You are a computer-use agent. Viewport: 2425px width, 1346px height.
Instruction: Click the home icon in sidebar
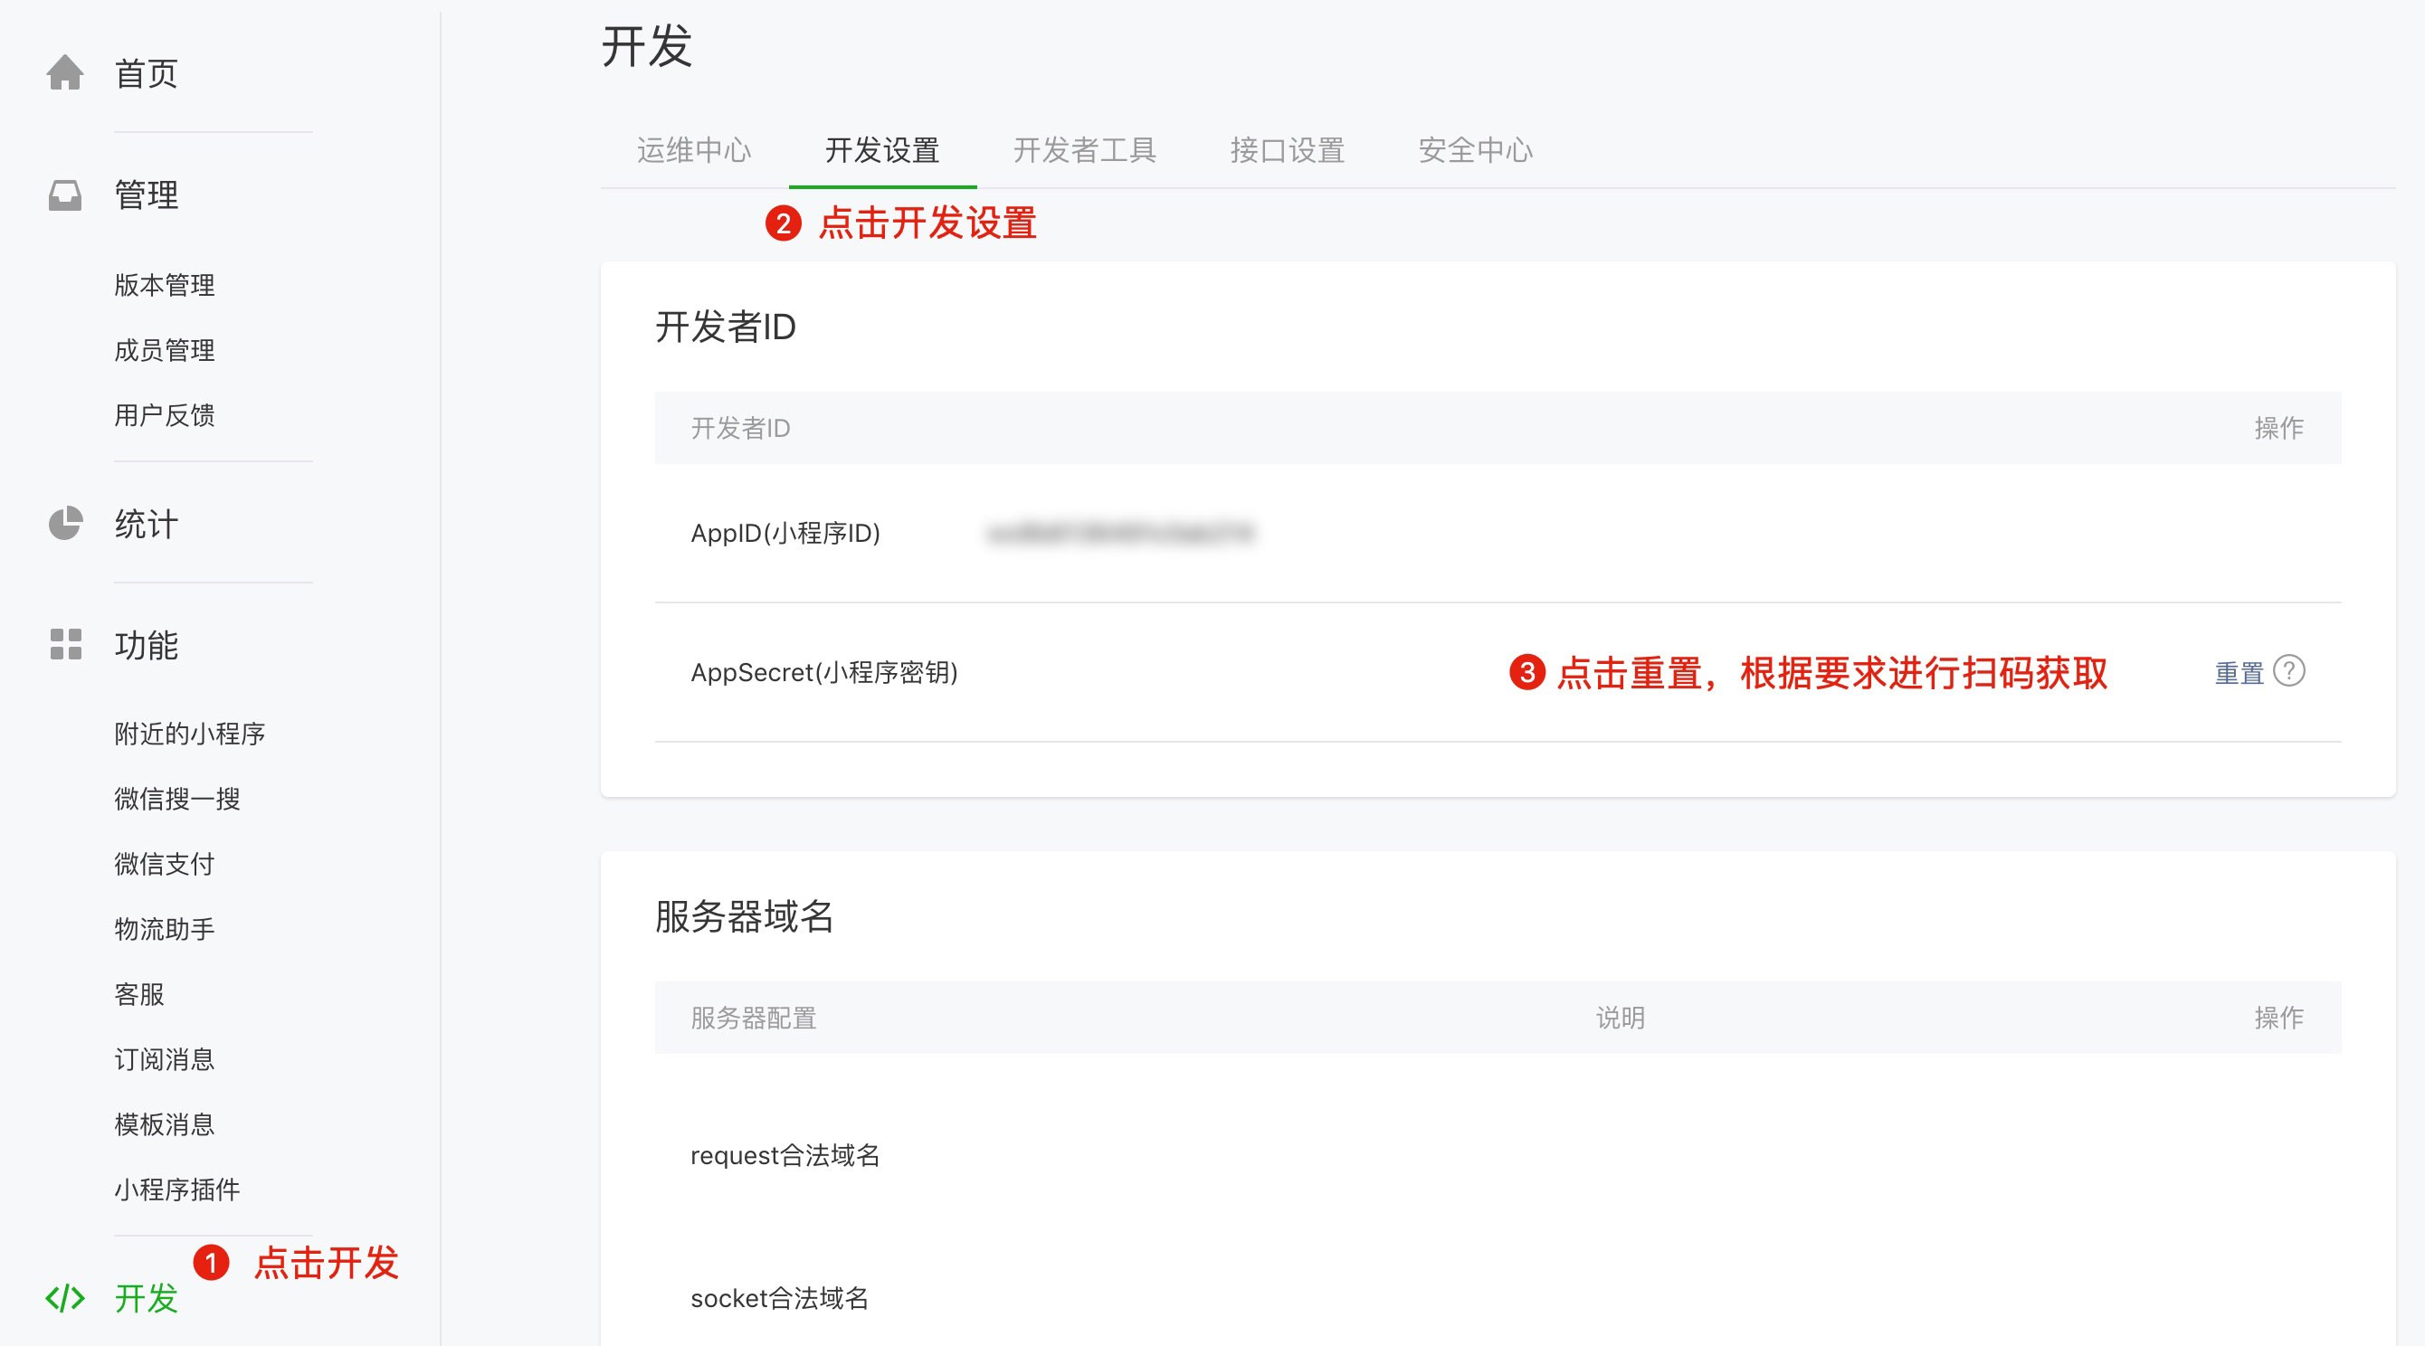pyautogui.click(x=65, y=72)
